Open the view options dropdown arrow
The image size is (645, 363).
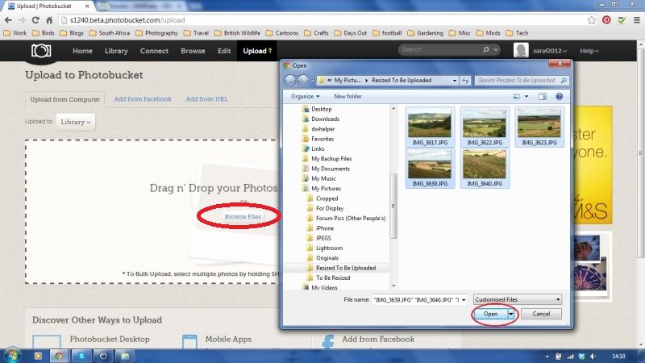pyautogui.click(x=526, y=96)
